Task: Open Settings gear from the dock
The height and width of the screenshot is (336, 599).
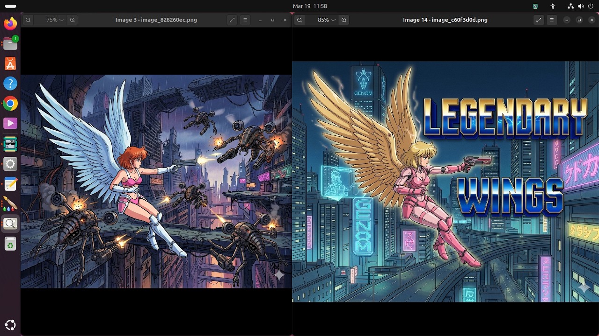Action: point(10,164)
